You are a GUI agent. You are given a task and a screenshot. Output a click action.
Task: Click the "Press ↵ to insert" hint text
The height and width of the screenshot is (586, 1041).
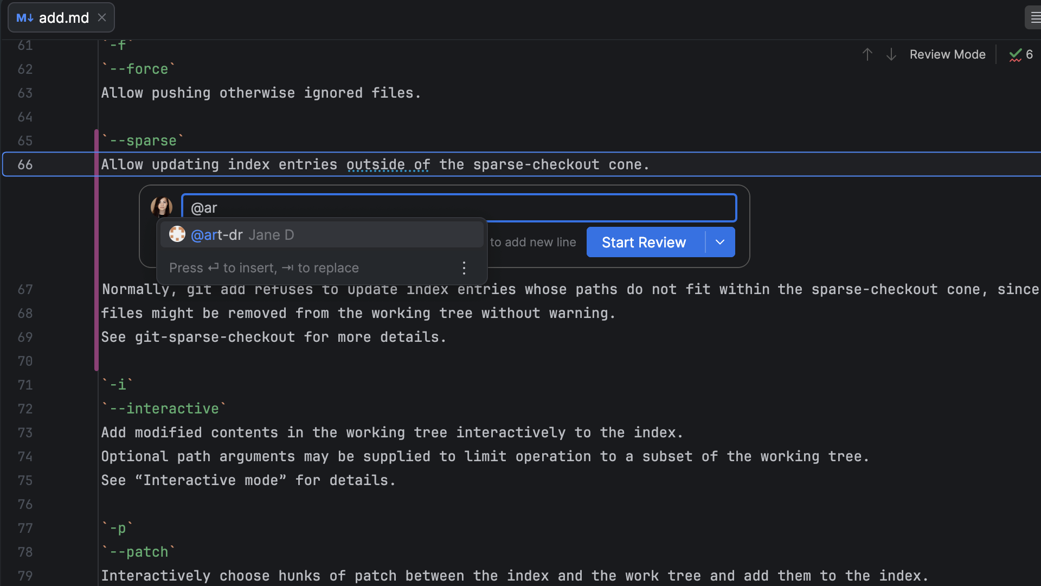264,268
